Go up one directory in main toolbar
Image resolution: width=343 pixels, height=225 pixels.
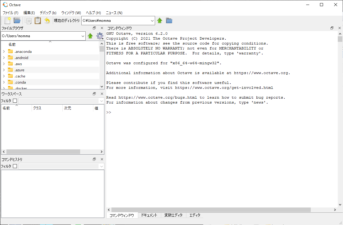coord(159,21)
